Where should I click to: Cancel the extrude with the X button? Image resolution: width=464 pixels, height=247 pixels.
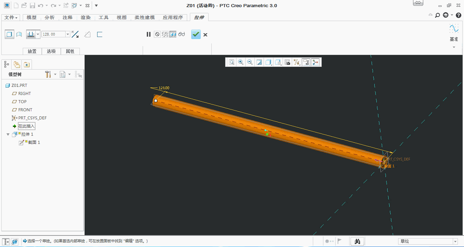coord(206,35)
